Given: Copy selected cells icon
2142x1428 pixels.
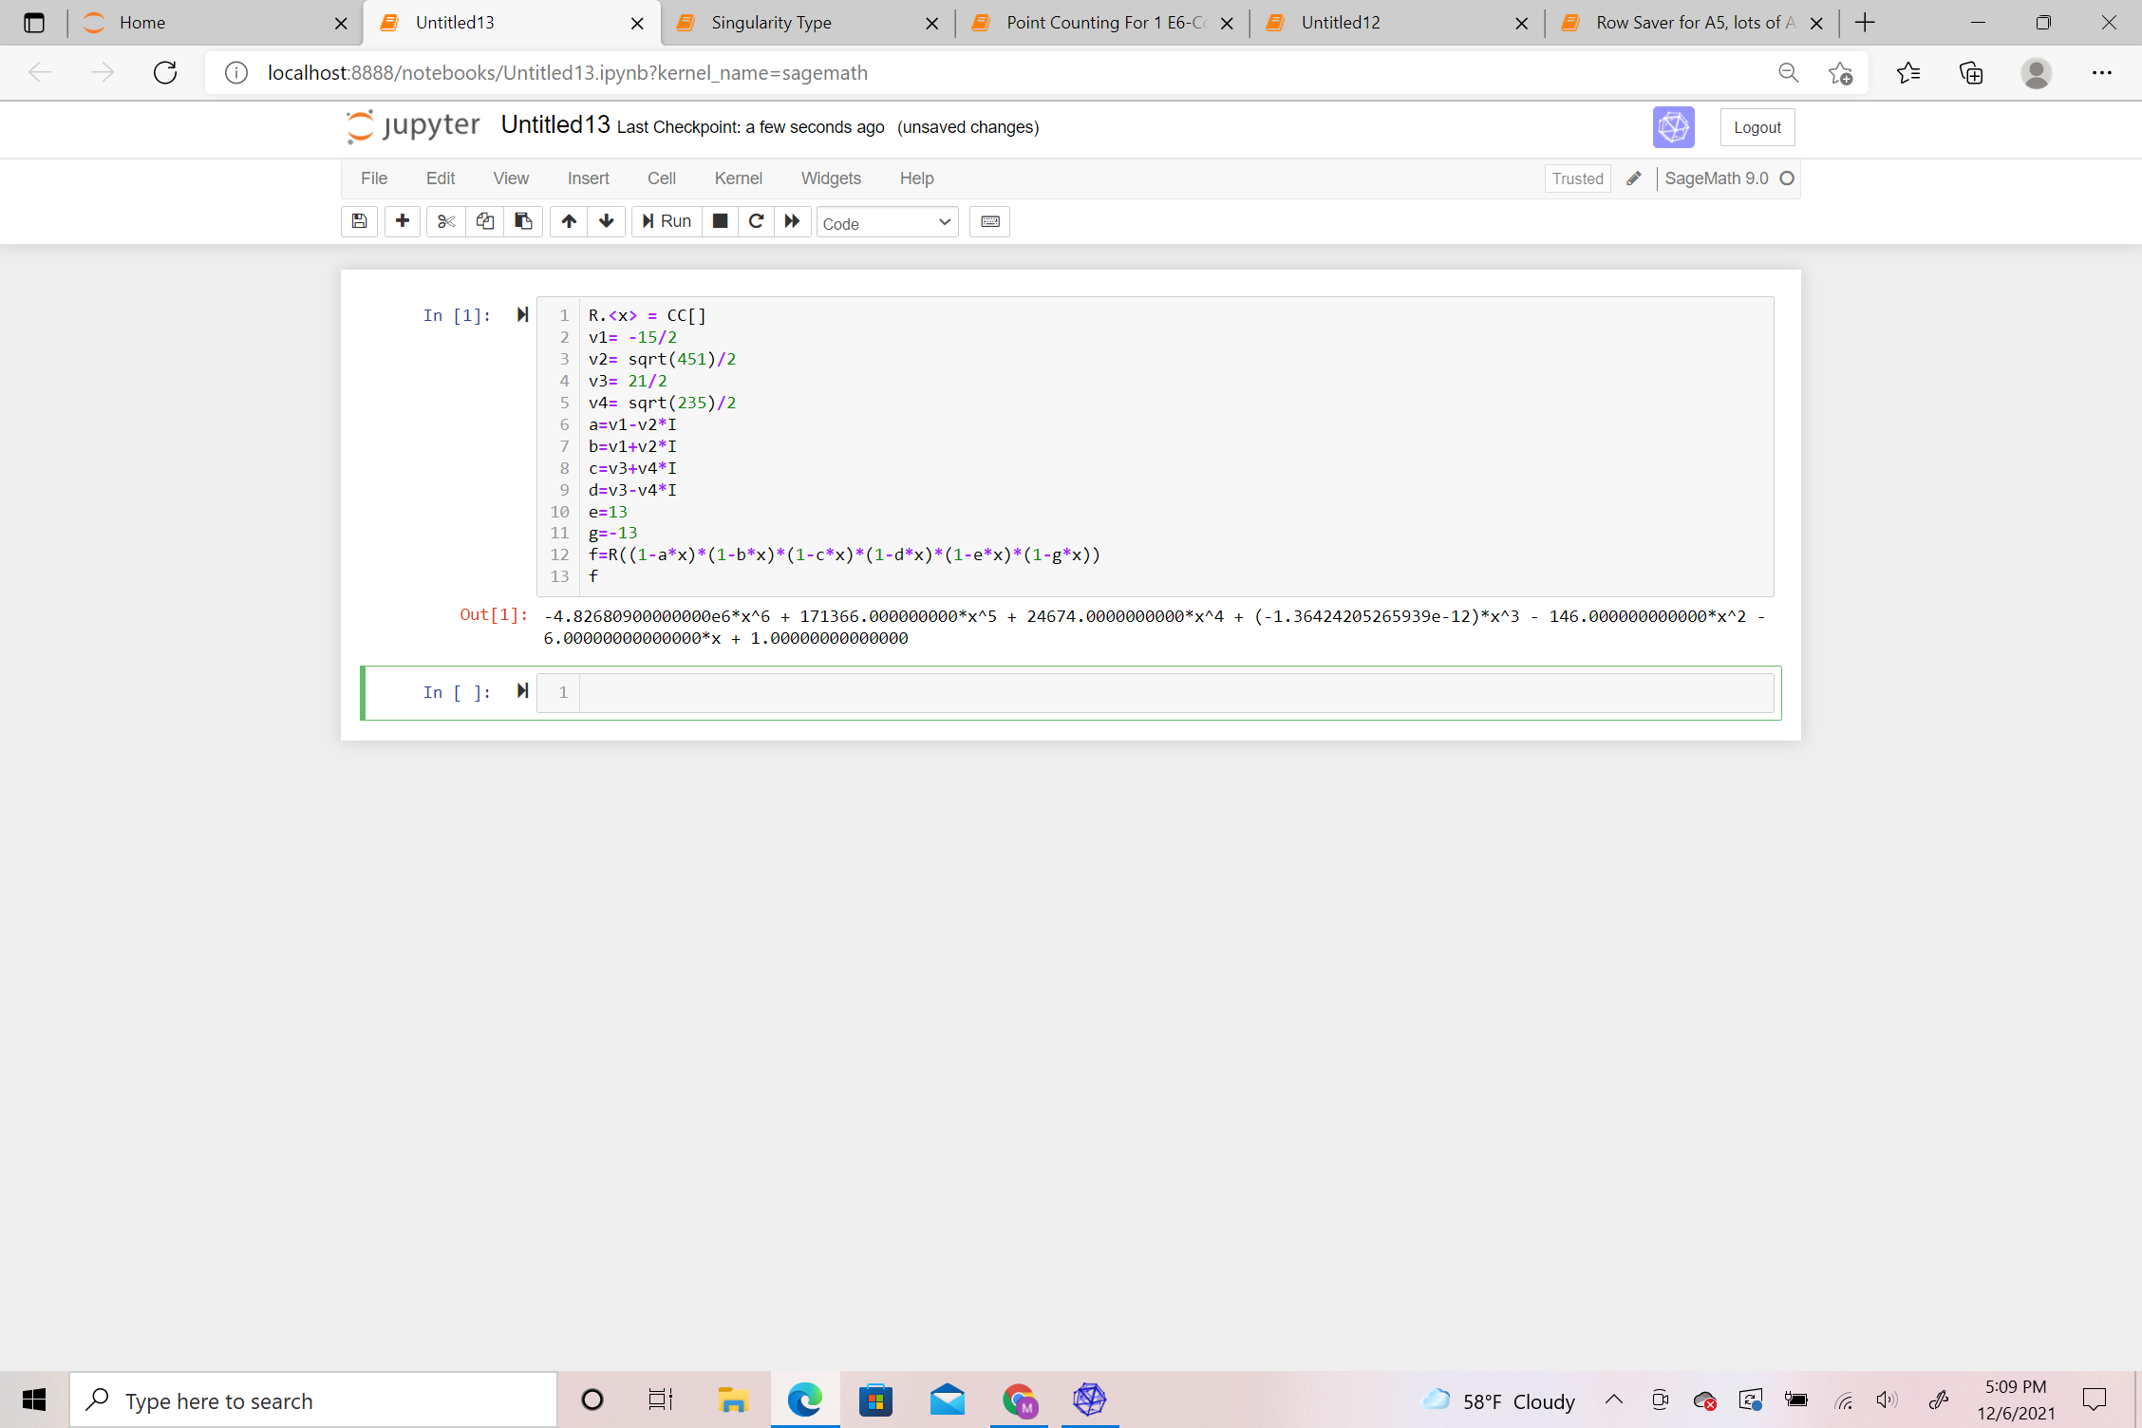Looking at the screenshot, I should (x=485, y=221).
